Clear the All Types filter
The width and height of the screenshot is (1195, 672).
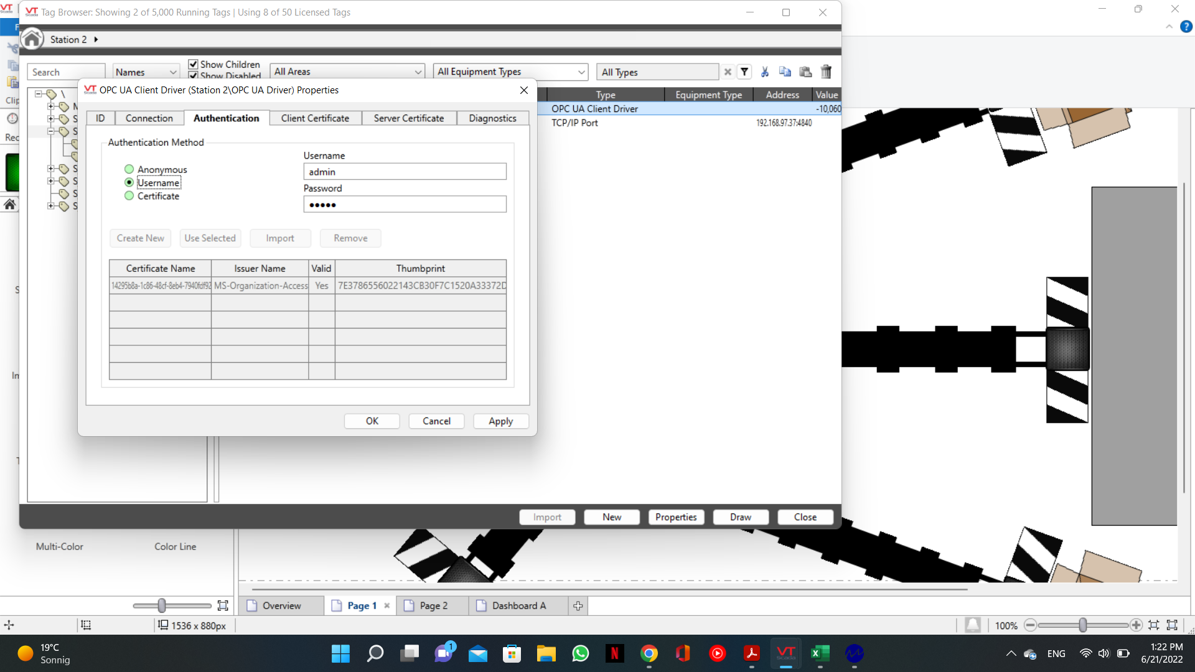(x=728, y=72)
